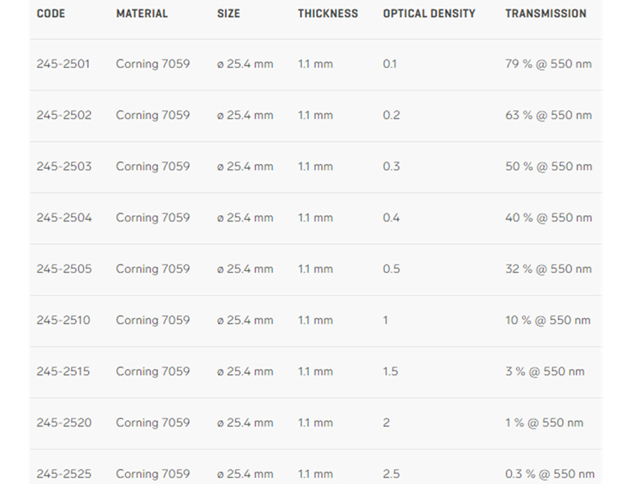Select the 10 % @ 550 nm transmission
The height and width of the screenshot is (484, 631).
(548, 320)
